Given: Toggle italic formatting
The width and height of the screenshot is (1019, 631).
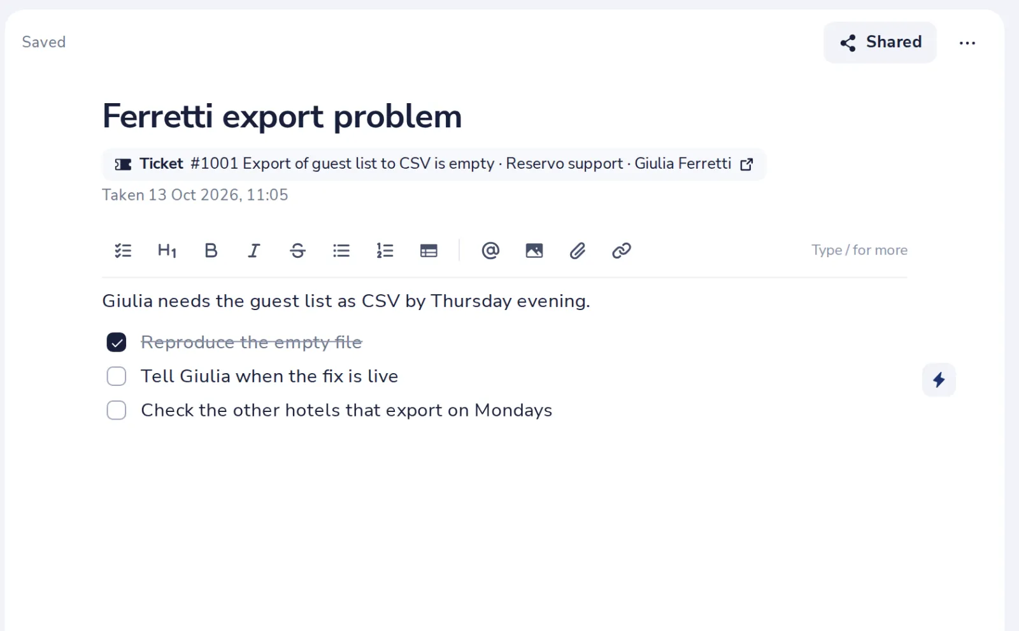Looking at the screenshot, I should tap(254, 251).
